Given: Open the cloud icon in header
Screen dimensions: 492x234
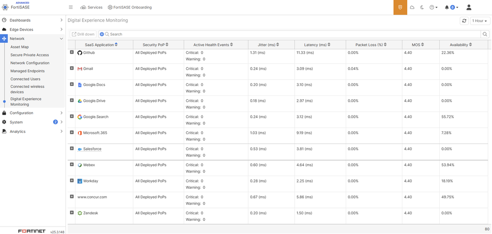Looking at the screenshot, I should 412,7.
